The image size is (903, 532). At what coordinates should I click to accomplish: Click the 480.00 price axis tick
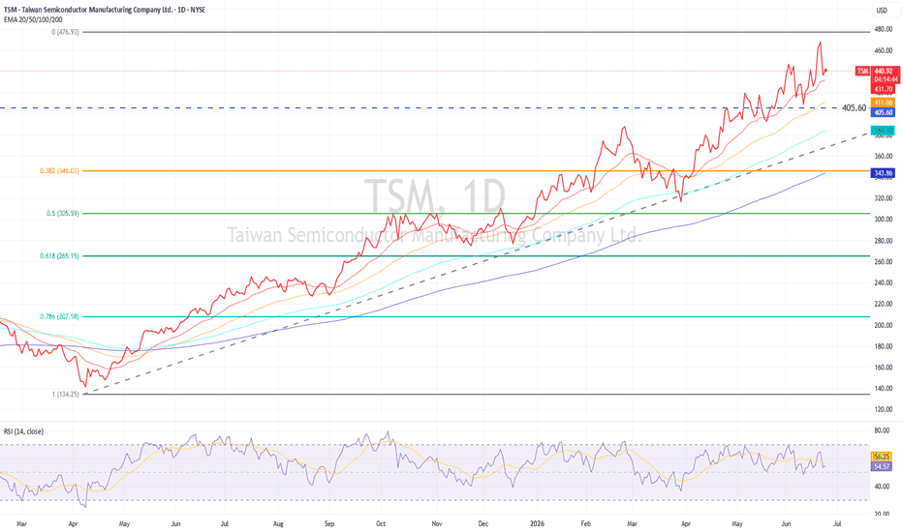click(884, 29)
